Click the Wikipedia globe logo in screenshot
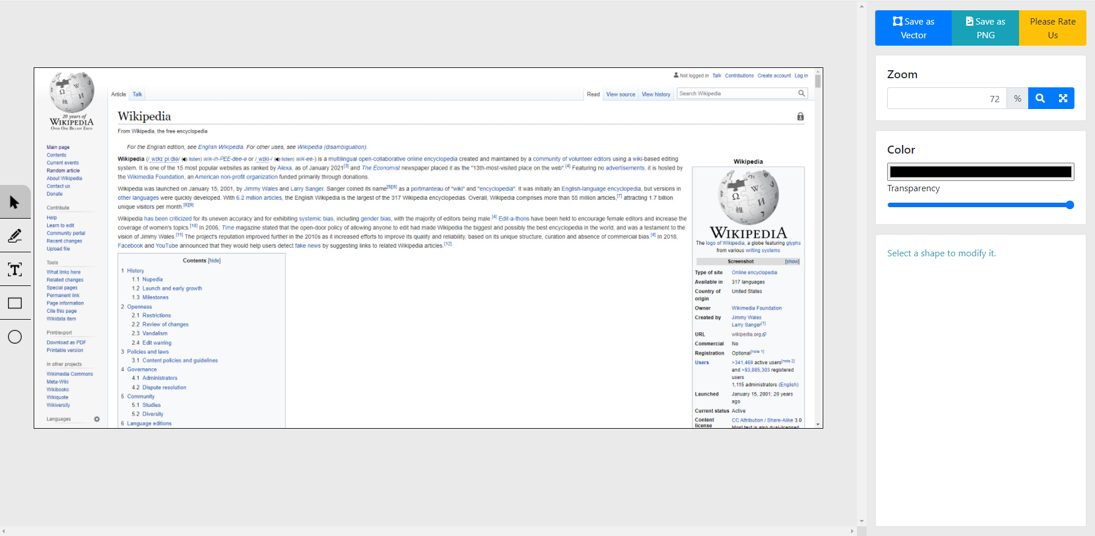1095x536 pixels. click(x=72, y=93)
